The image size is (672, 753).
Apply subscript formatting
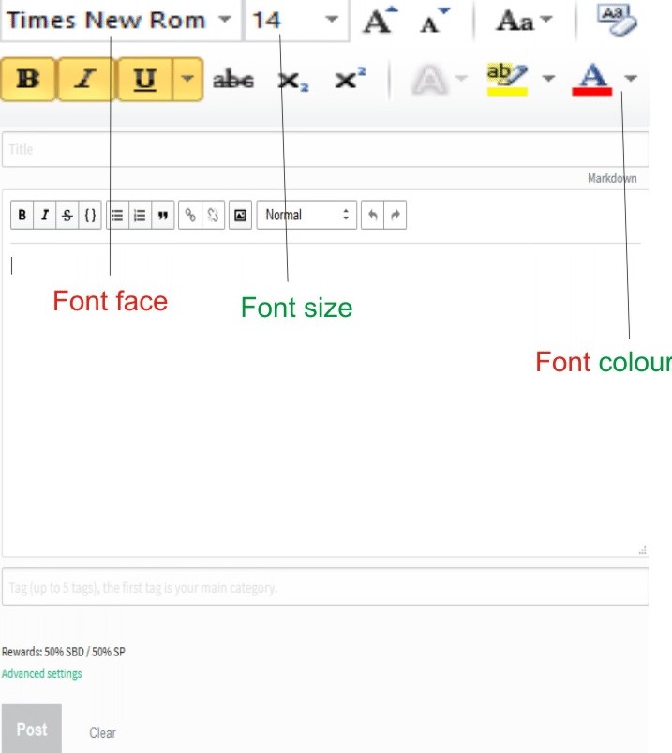(293, 81)
